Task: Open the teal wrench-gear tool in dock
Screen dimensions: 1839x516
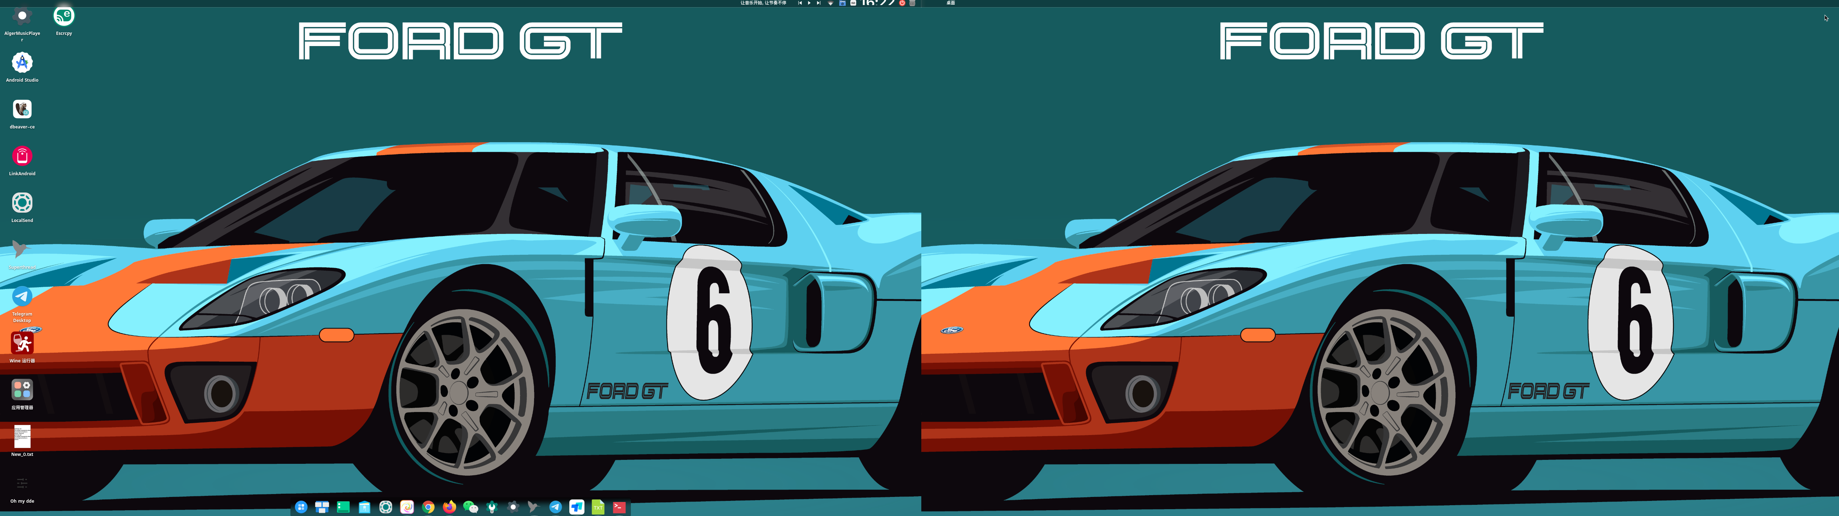Action: [x=492, y=507]
